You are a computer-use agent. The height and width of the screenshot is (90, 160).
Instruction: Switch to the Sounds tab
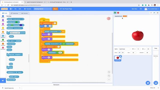(x=24, y=13)
